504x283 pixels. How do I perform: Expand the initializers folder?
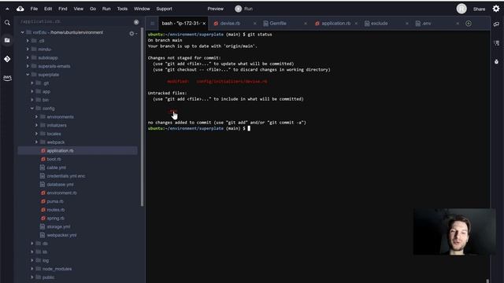pyautogui.click(x=37, y=125)
